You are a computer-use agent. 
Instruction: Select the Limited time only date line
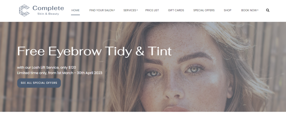tap(60, 73)
